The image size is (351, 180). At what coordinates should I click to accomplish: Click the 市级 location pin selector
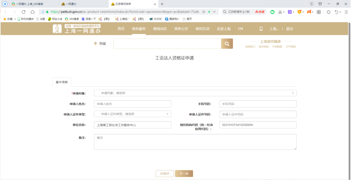100,44
